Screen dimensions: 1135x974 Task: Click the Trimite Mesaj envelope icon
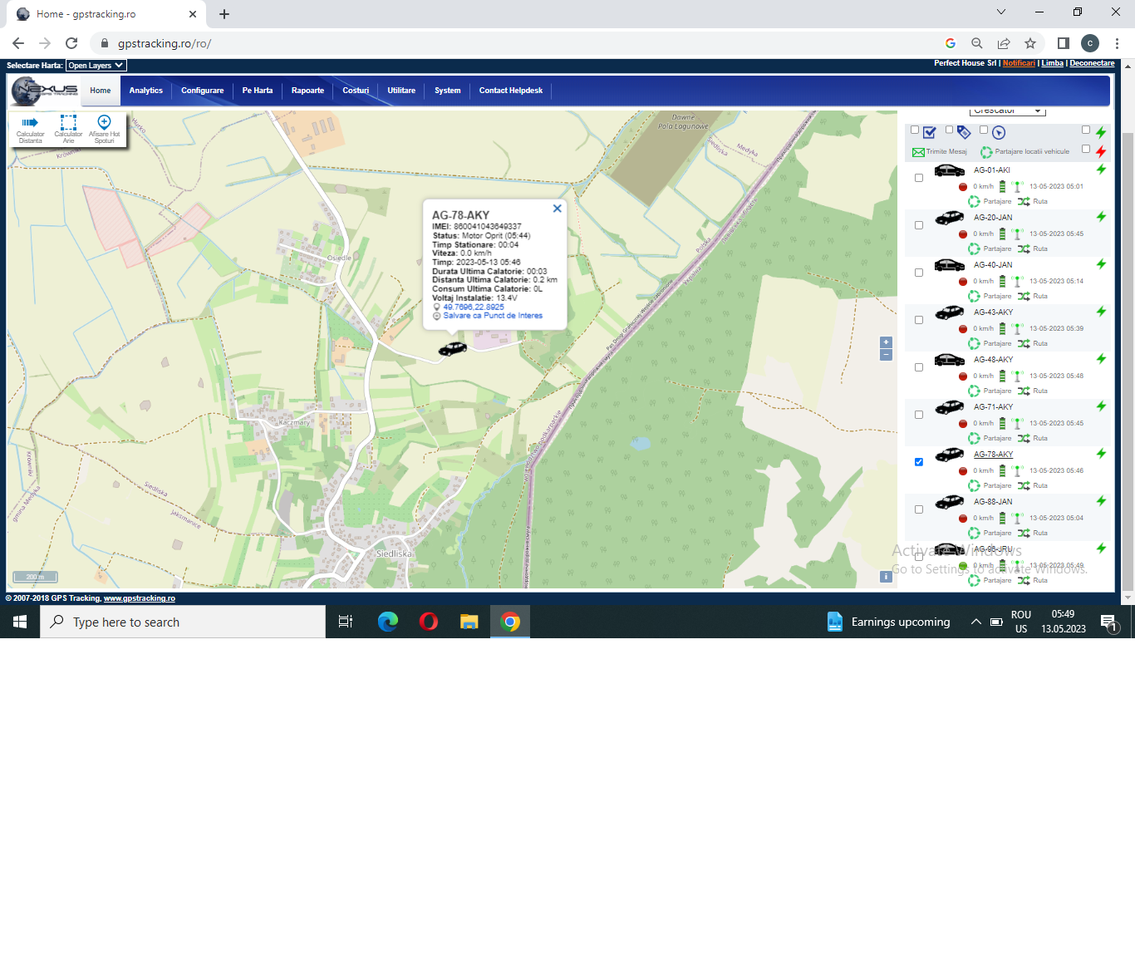pyautogui.click(x=918, y=152)
